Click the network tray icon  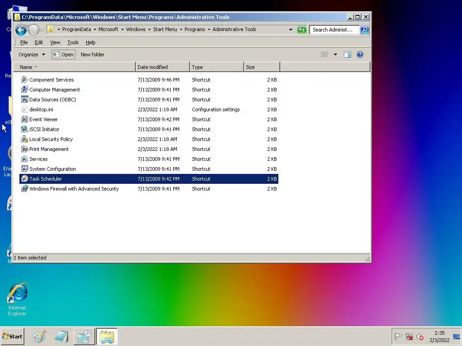(409, 336)
